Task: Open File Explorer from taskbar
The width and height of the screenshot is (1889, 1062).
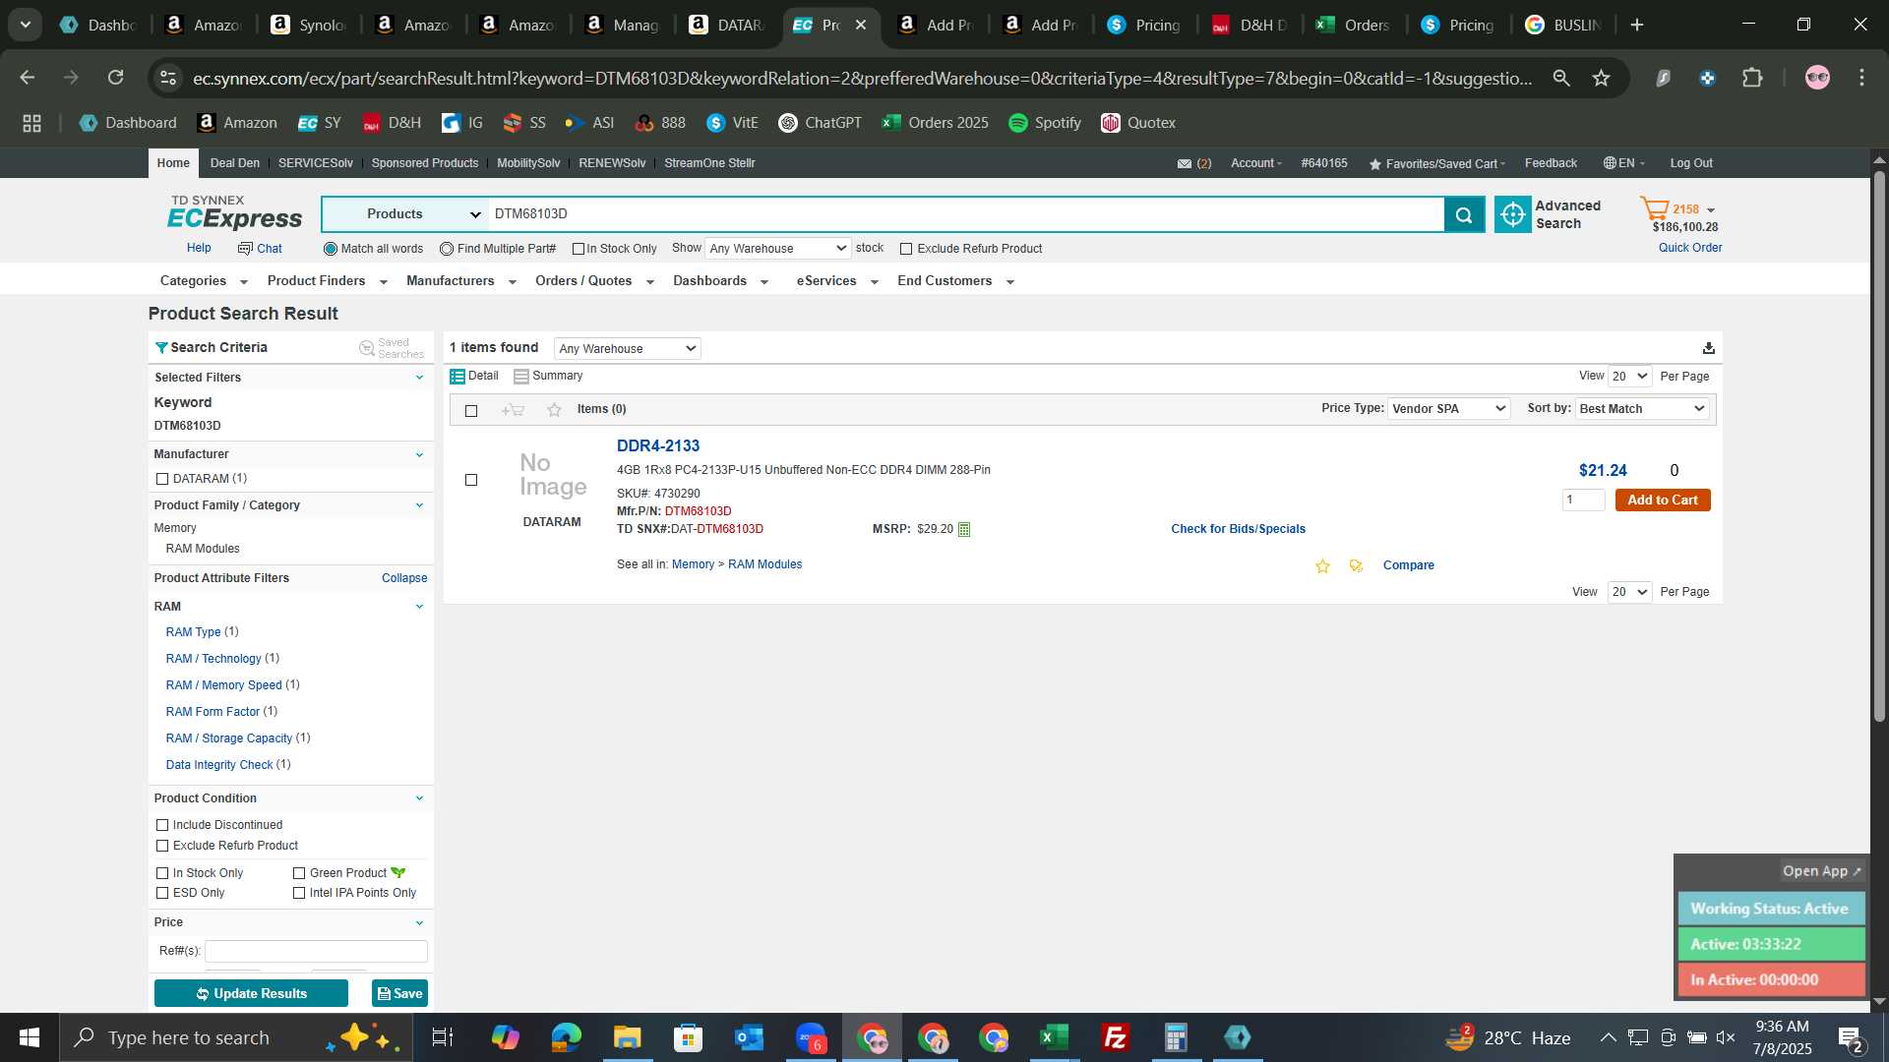Action: [x=627, y=1037]
